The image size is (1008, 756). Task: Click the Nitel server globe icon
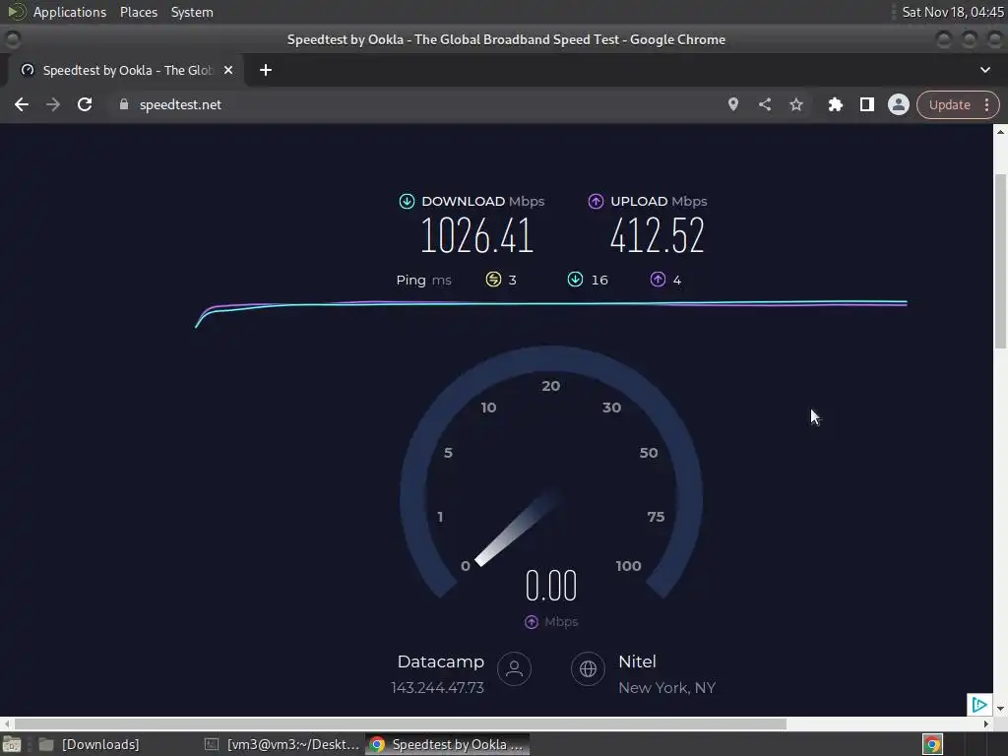coord(588,668)
